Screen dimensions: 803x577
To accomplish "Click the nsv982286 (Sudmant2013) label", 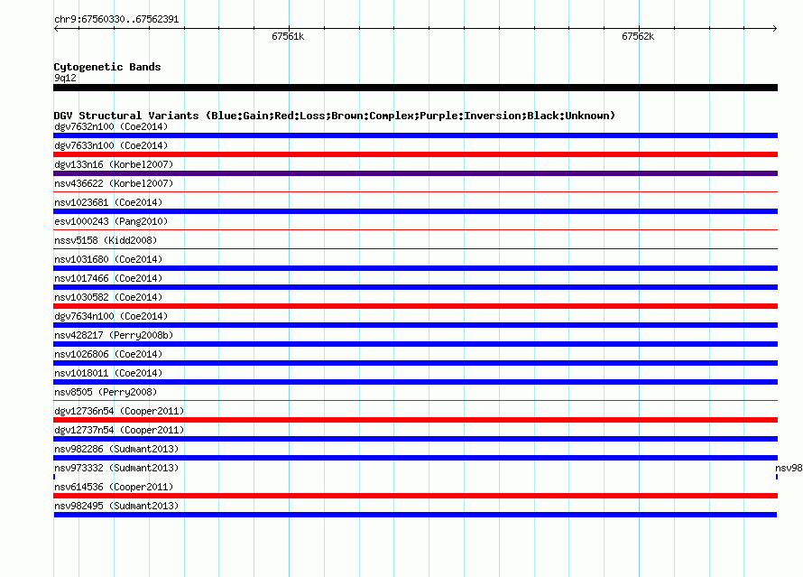I will (116, 449).
